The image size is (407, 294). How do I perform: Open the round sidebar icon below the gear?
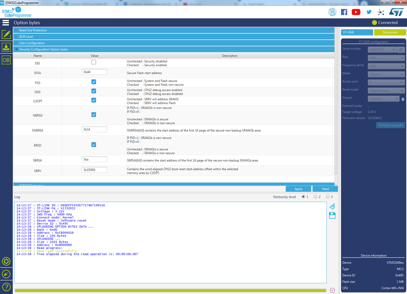tap(6, 274)
